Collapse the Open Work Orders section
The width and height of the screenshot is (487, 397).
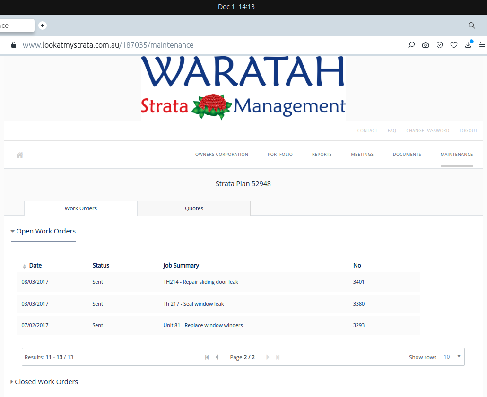pos(43,231)
